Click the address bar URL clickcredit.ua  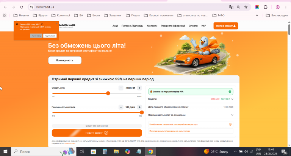(45, 7)
